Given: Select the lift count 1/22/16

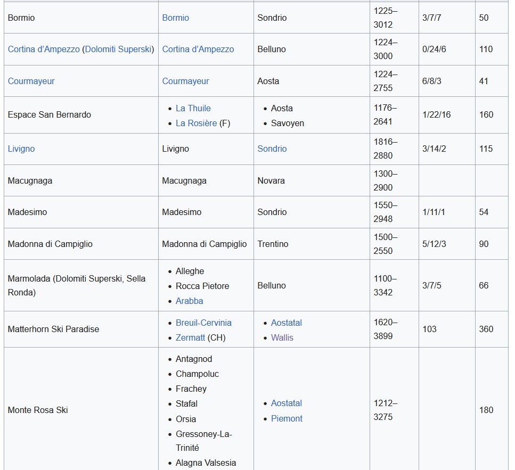Looking at the screenshot, I should (437, 114).
